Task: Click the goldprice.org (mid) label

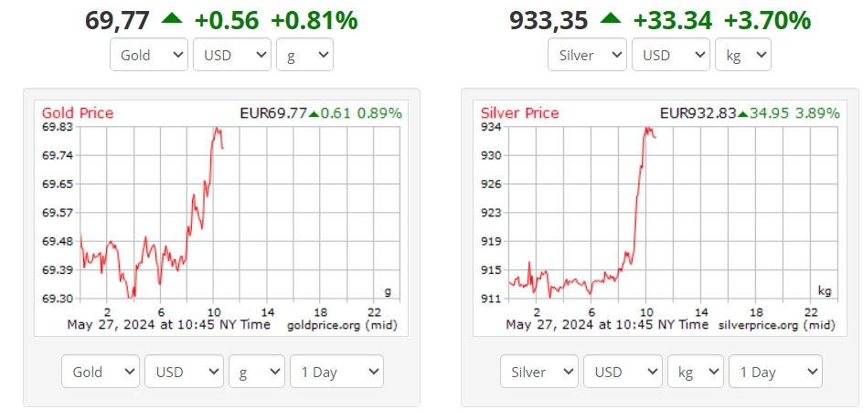Action: point(341,325)
